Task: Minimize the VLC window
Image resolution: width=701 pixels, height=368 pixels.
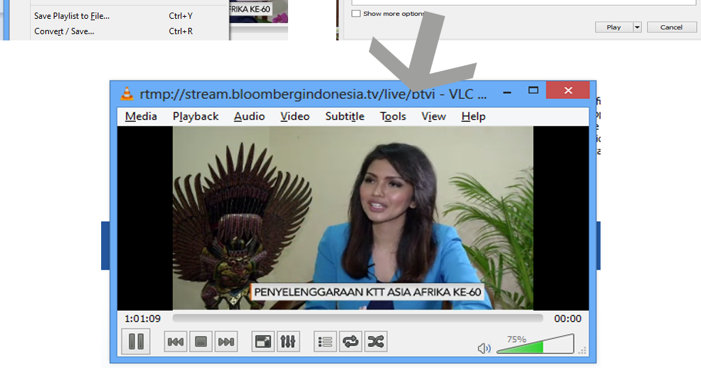Action: click(x=507, y=93)
